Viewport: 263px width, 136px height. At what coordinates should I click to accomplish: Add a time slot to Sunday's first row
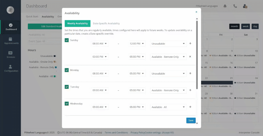coord(190,43)
